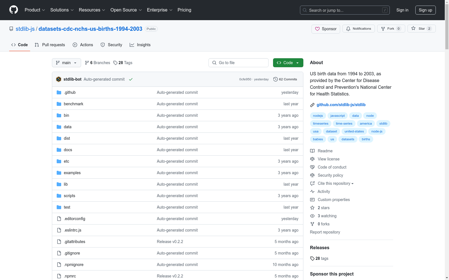449x280 pixels.
Task: Open the .eslintrc.js file name
Action: 72,230
